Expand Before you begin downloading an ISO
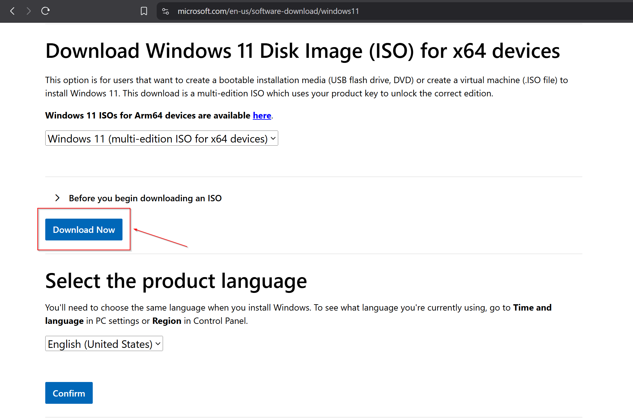This screenshot has width=633, height=418. [139, 198]
